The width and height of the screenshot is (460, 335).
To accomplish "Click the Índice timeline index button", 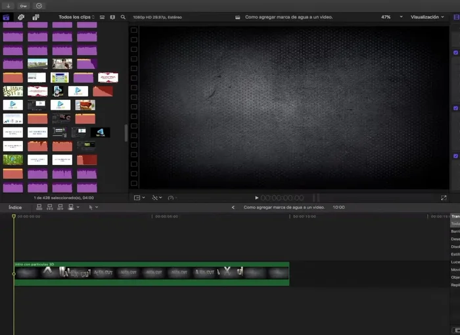I will pos(15,208).
